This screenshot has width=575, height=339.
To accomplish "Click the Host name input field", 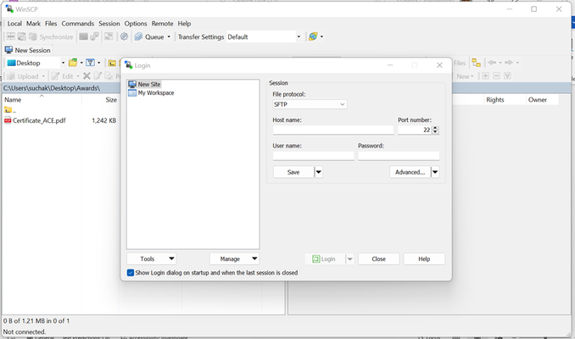I will [333, 130].
